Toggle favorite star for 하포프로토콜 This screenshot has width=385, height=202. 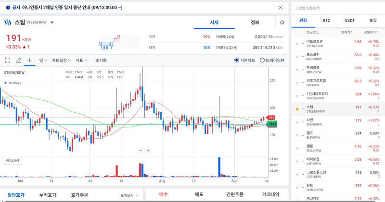coord(297,83)
